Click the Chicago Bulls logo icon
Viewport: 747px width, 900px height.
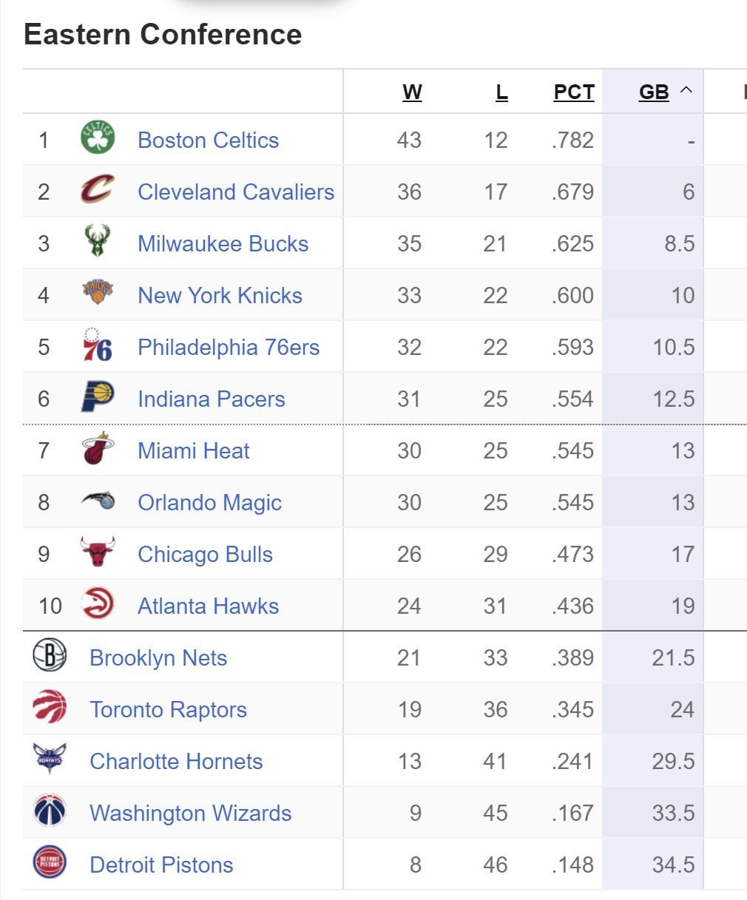[x=98, y=552]
